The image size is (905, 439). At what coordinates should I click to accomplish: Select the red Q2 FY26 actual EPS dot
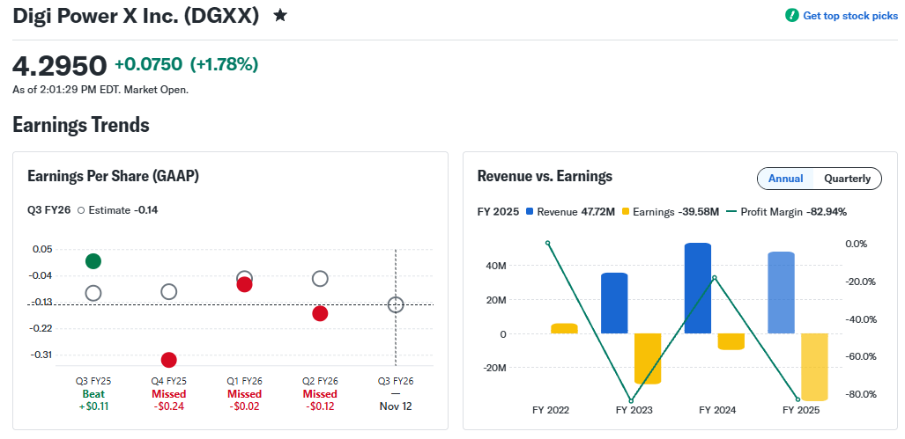[x=320, y=313]
